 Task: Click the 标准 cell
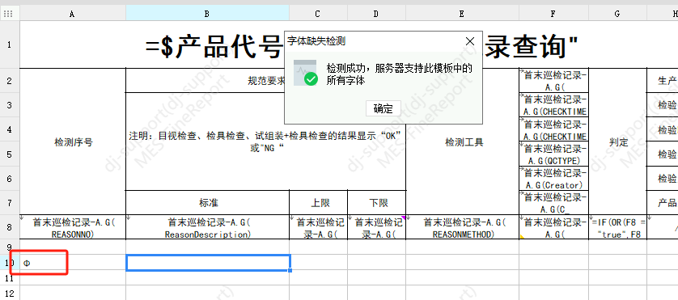pyautogui.click(x=208, y=202)
